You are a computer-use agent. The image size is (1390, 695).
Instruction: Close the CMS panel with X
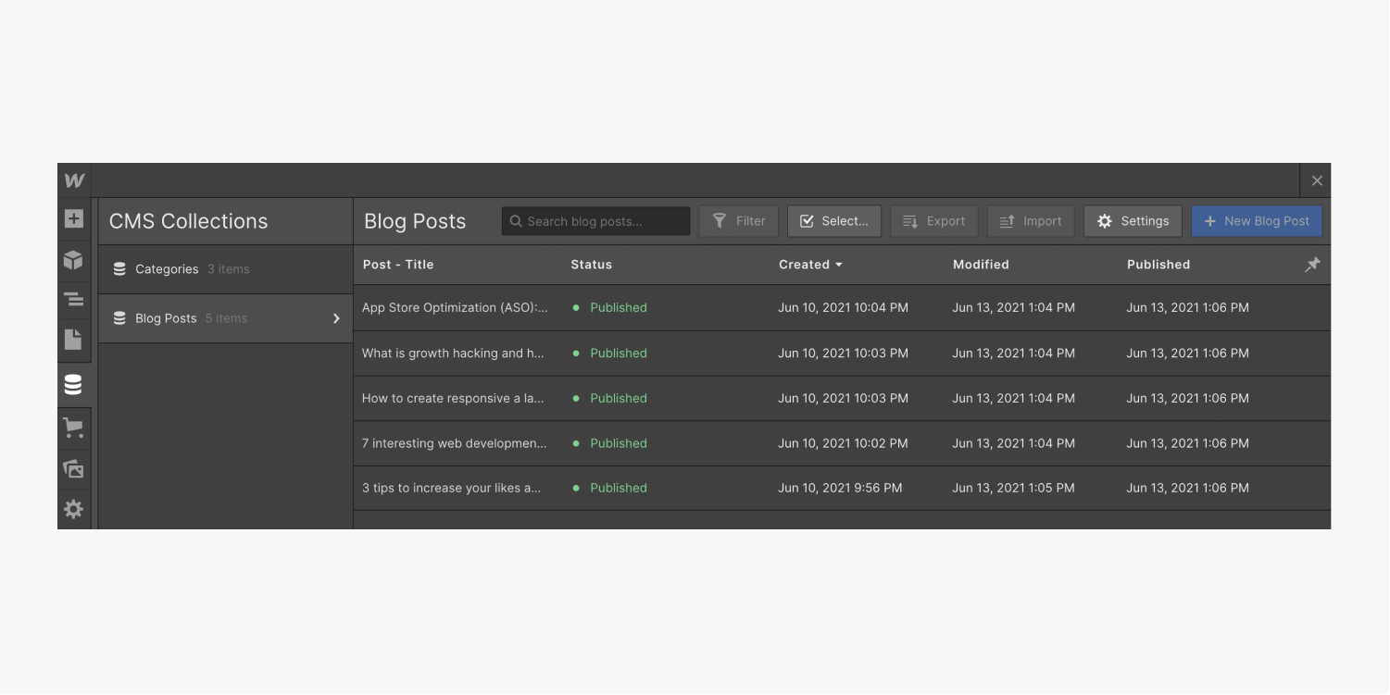1317,180
